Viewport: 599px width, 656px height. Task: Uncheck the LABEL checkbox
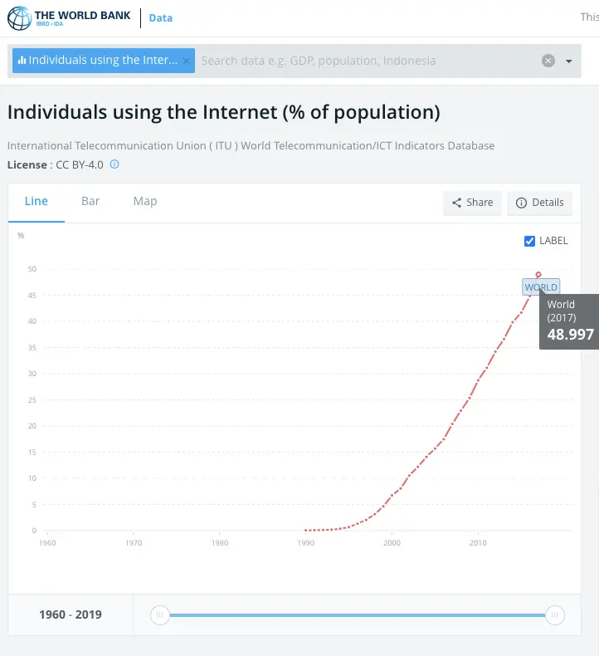click(x=530, y=241)
